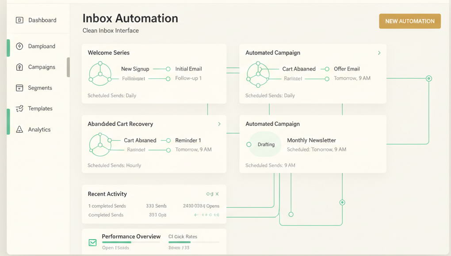Expand the Abandoned Cart Recovery chevron
The image size is (451, 256).
click(x=219, y=124)
